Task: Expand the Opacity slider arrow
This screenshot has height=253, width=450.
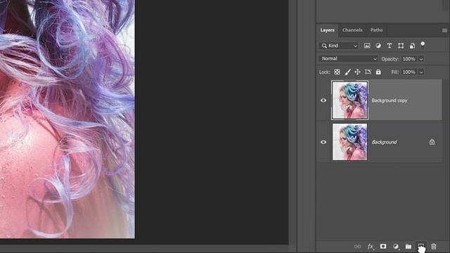Action: tap(421, 59)
